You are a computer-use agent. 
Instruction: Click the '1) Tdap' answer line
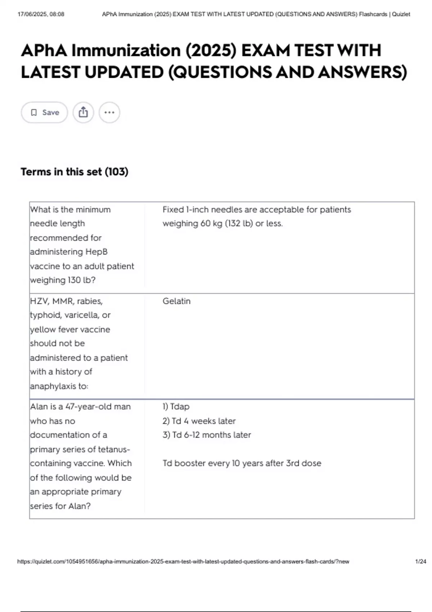coord(176,406)
